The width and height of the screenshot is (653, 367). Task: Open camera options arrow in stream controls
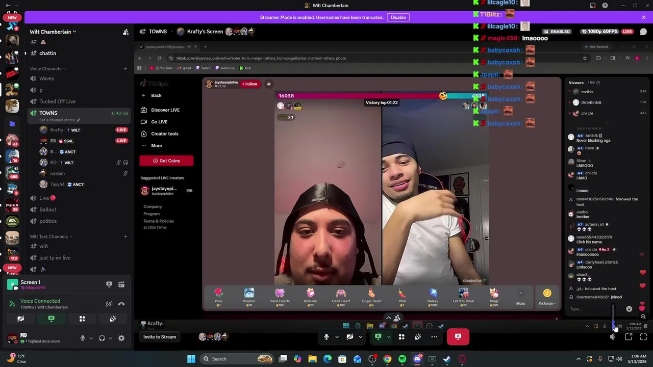[x=360, y=336]
